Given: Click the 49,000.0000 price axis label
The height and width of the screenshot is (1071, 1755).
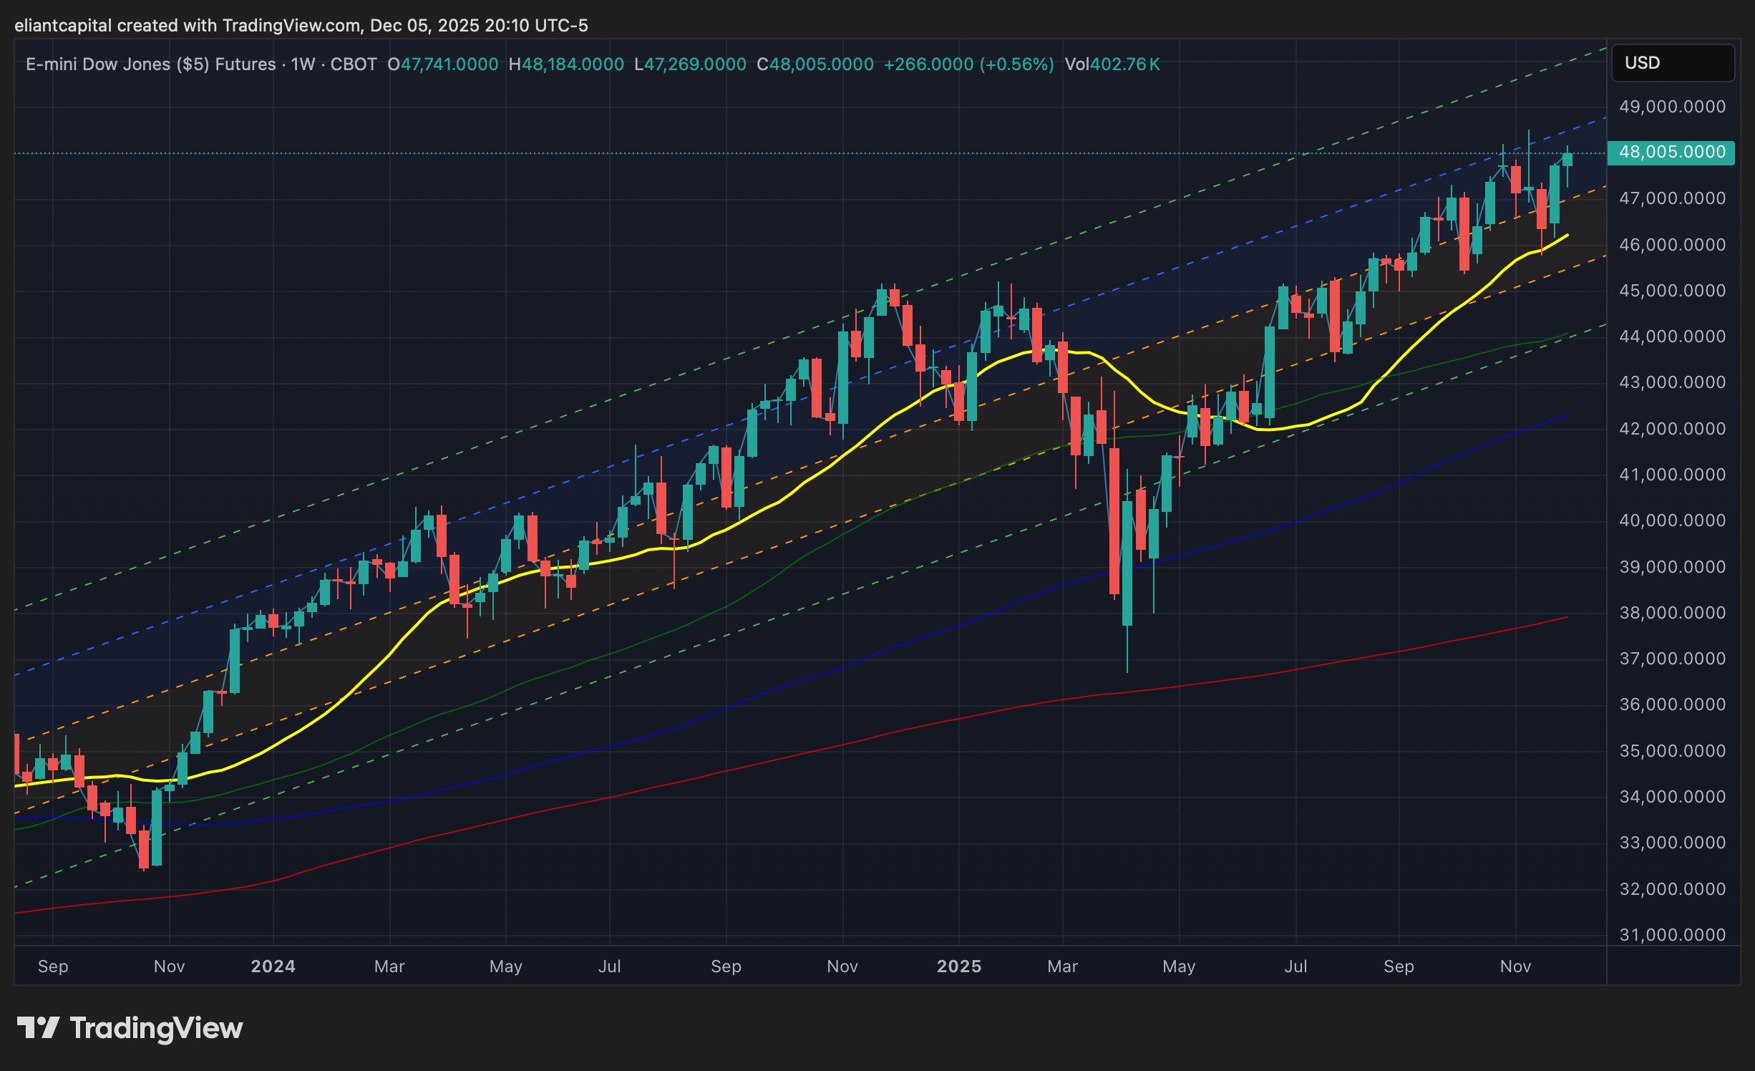Looking at the screenshot, I should point(1672,107).
